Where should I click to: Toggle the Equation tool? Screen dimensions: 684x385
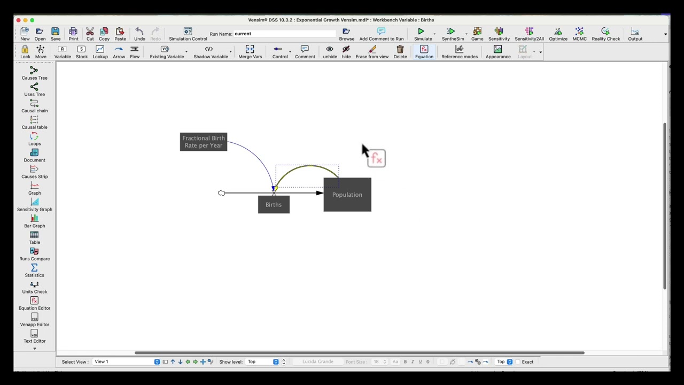point(424,52)
